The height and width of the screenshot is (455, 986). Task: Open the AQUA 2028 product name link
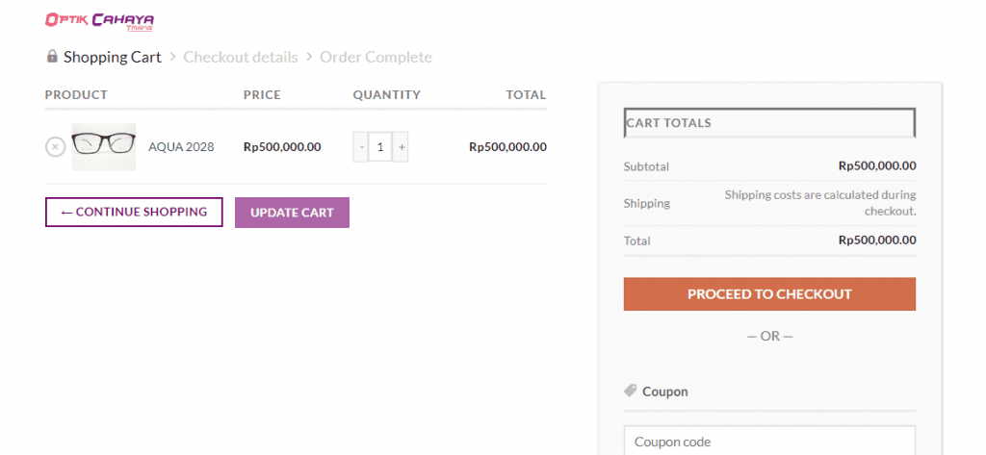coord(181,147)
